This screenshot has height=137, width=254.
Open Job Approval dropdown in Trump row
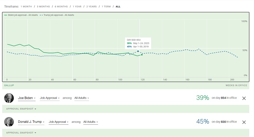click(x=58, y=122)
